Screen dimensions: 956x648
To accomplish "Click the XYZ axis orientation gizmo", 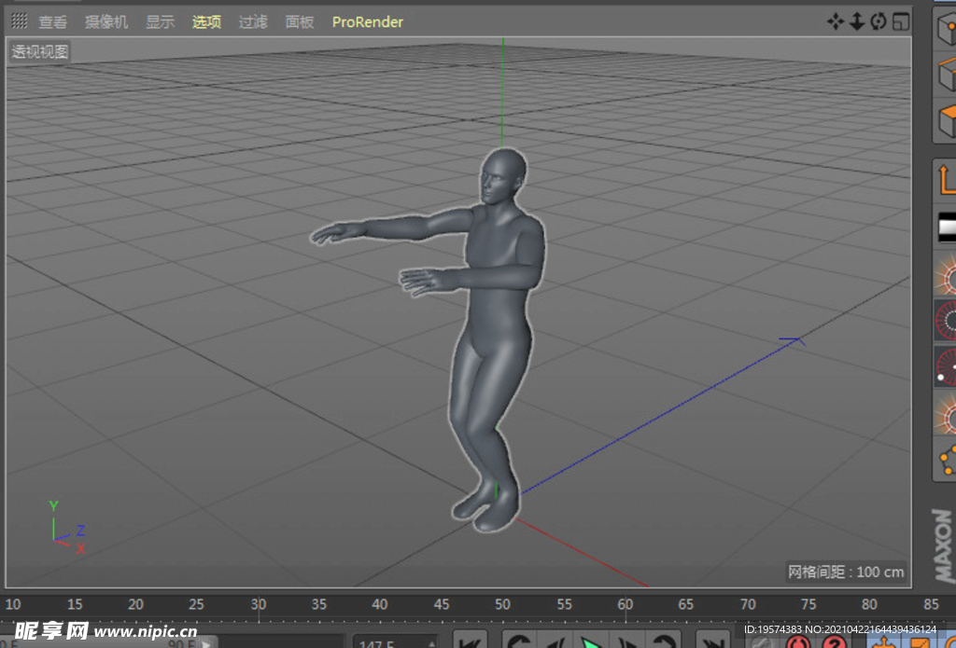I will tap(66, 527).
